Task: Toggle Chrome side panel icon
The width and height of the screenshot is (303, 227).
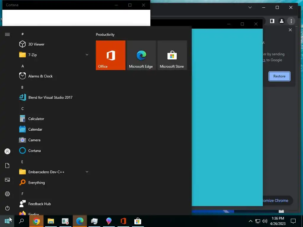Action: pyautogui.click(x=272, y=21)
